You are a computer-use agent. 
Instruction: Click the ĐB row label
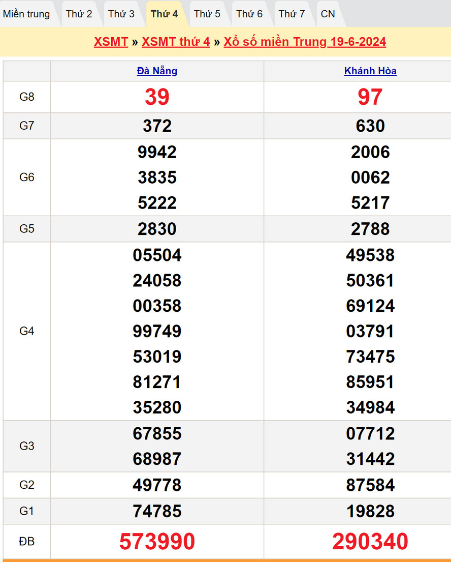pyautogui.click(x=26, y=542)
